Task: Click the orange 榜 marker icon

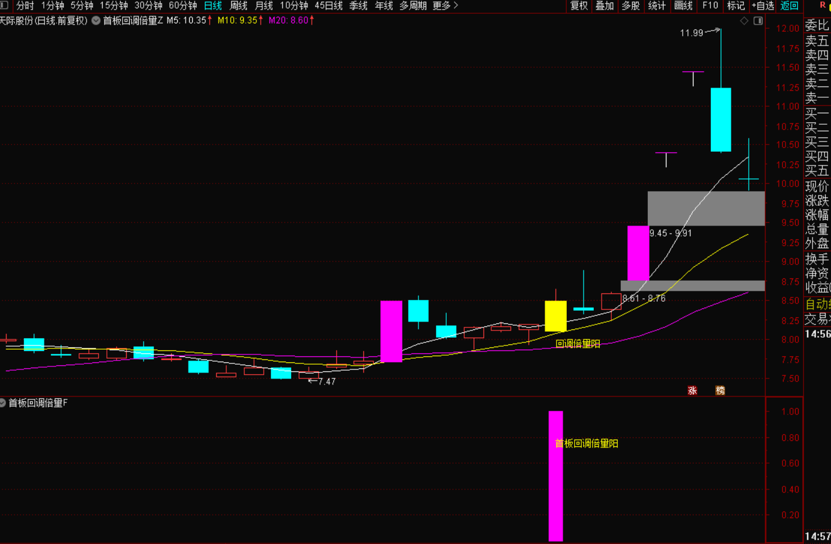Action: 720,390
